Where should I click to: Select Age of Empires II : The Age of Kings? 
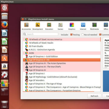point(62,84)
